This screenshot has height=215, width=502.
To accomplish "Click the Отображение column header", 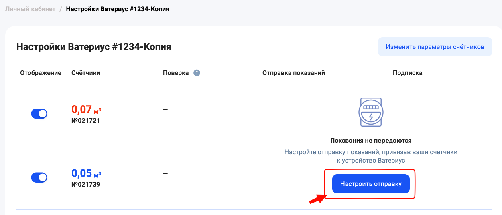I will (x=41, y=73).
